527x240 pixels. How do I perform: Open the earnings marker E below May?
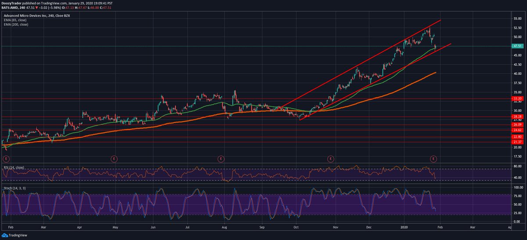[x=114, y=158]
